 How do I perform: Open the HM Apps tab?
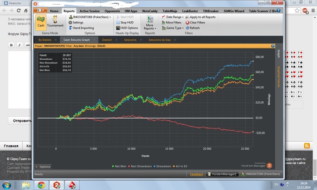[x=131, y=11]
